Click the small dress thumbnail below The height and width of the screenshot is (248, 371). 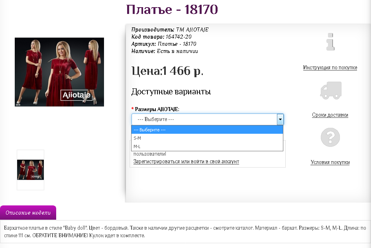(31, 170)
